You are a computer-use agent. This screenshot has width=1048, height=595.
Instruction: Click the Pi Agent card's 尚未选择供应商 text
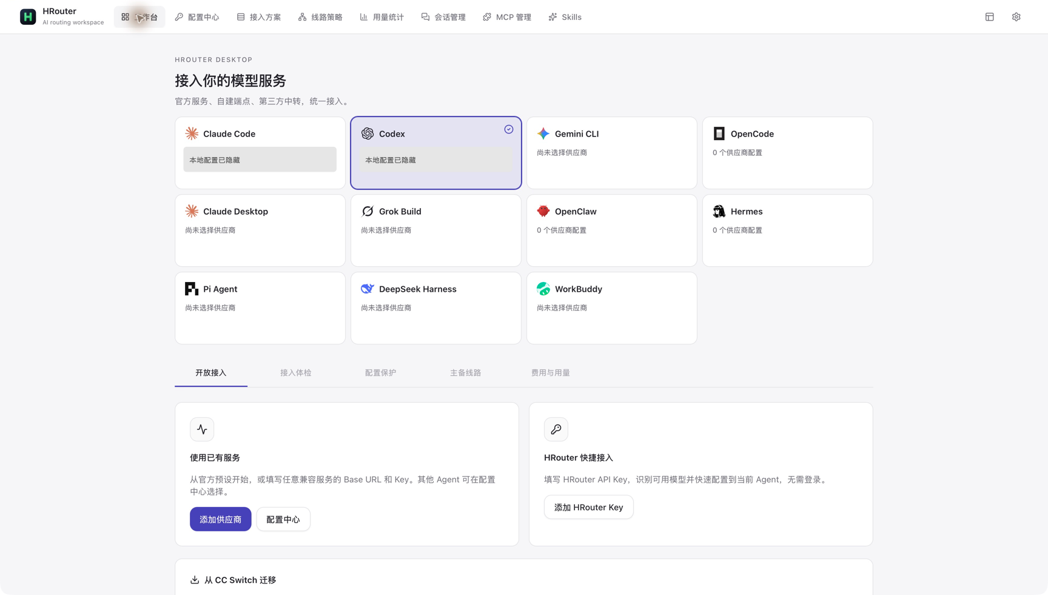[x=210, y=308]
